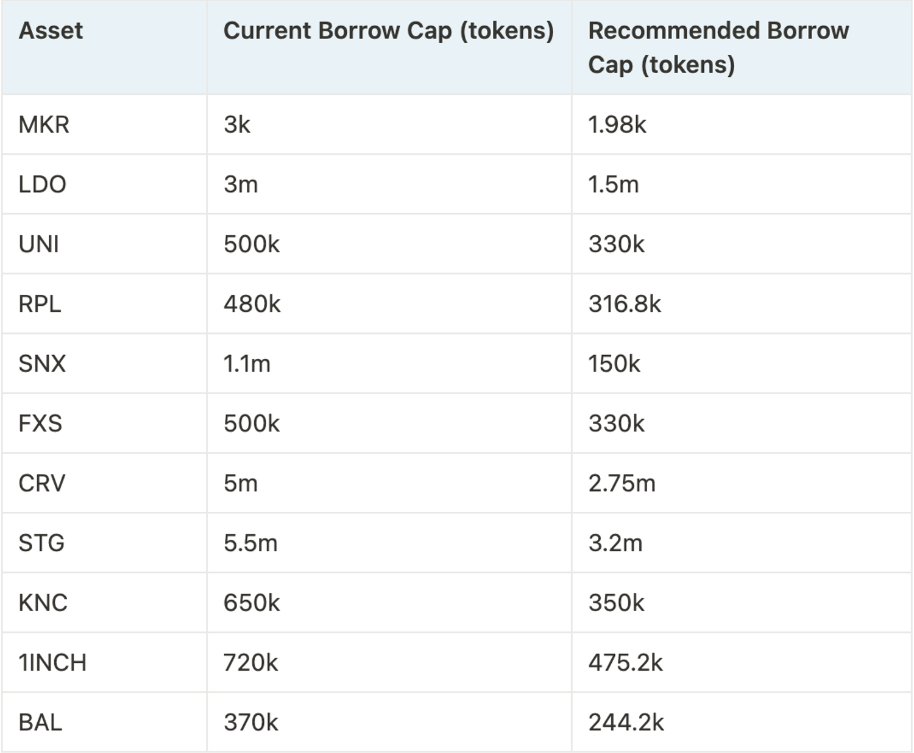
Task: Select the LDO asset cell
Action: (x=42, y=184)
